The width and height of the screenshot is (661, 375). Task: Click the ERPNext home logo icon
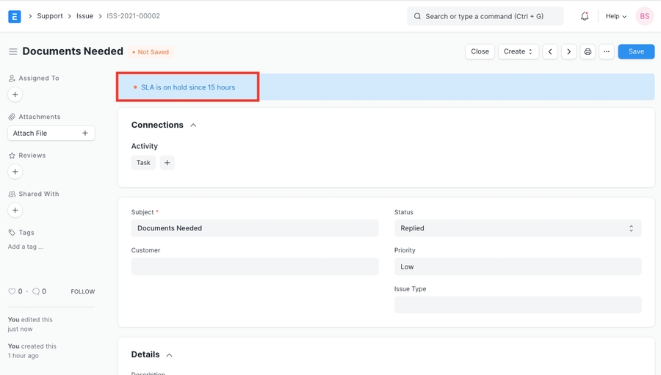[15, 16]
